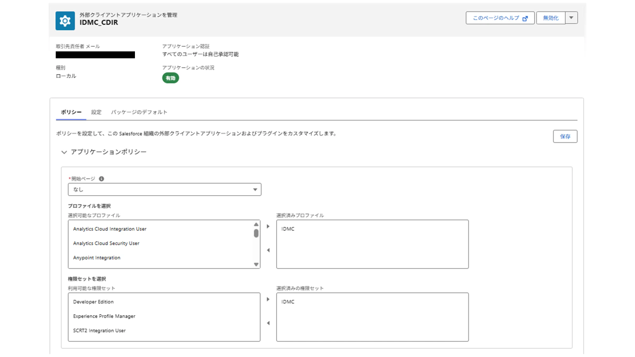
Task: Select IDMC in 選択済みの権限セット list
Action: 288,302
